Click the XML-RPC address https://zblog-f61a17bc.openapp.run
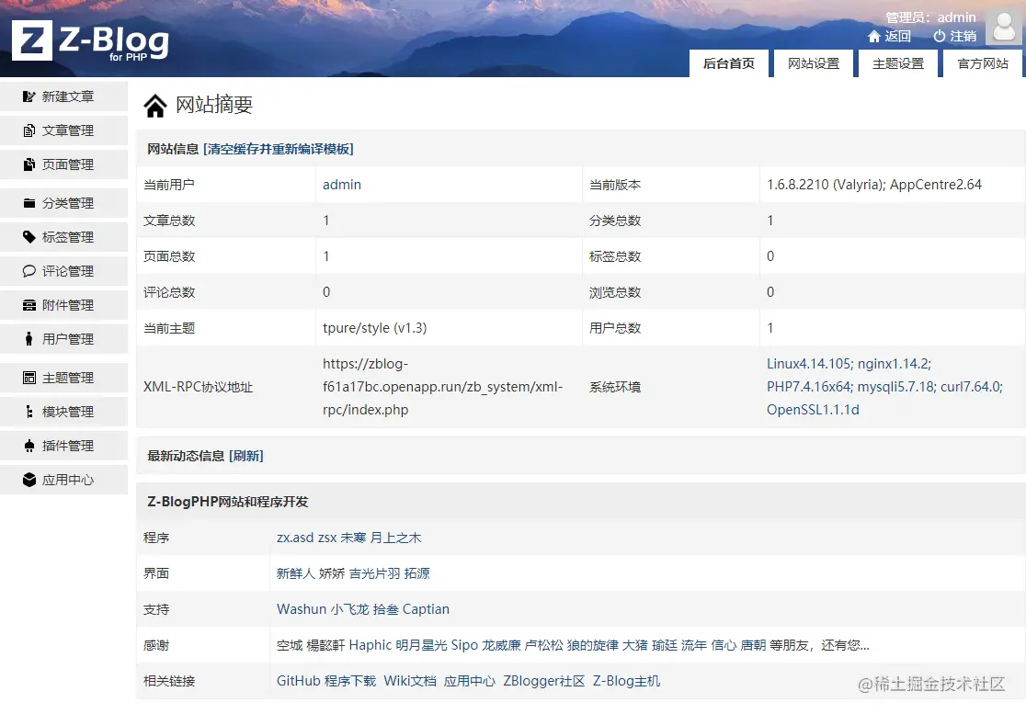 442,387
